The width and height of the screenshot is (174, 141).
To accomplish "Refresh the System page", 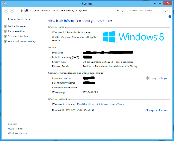I will click(123, 11).
